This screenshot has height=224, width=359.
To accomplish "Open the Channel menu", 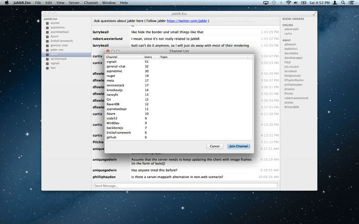I will pos(91,3).
